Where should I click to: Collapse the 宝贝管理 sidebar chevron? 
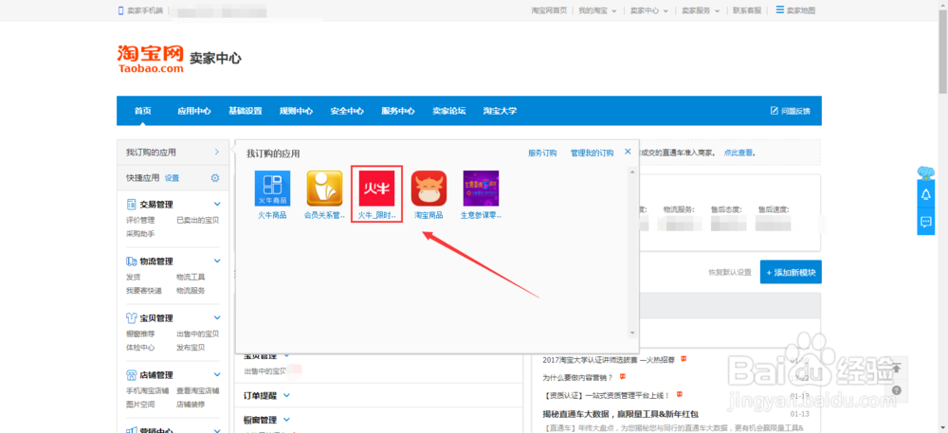coord(217,317)
